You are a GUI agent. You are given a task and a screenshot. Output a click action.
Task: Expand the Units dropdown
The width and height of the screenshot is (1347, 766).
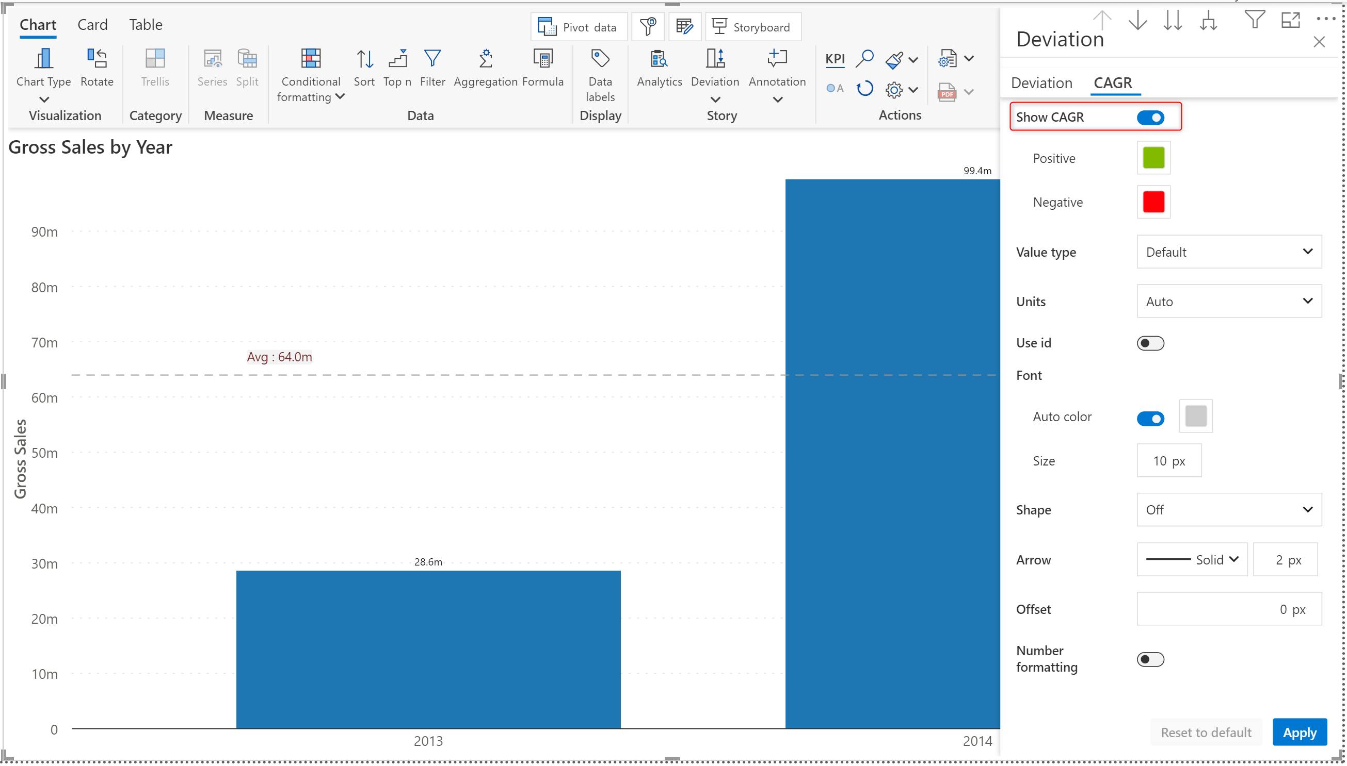pyautogui.click(x=1228, y=302)
